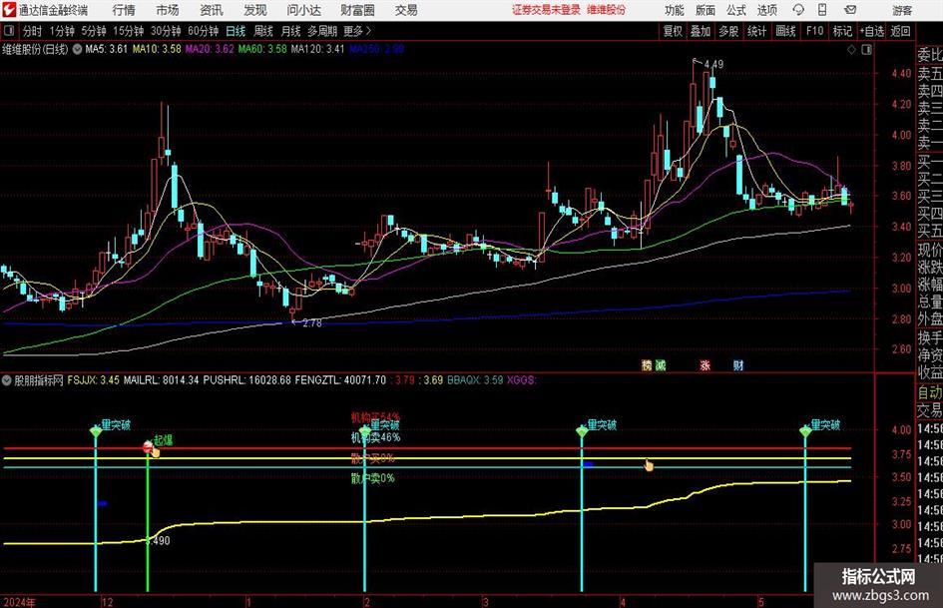
Task: Open F10 company info
Action: [815, 31]
